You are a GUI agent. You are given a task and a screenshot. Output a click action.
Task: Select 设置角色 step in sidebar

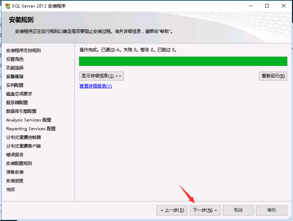[x=15, y=59]
